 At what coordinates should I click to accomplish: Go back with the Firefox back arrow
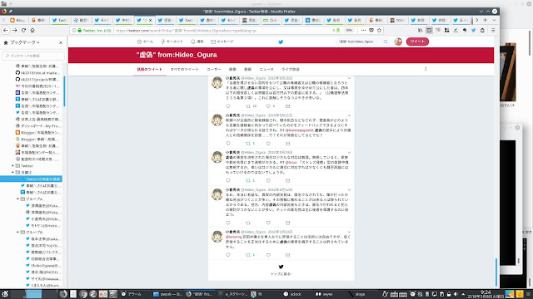(6, 30)
